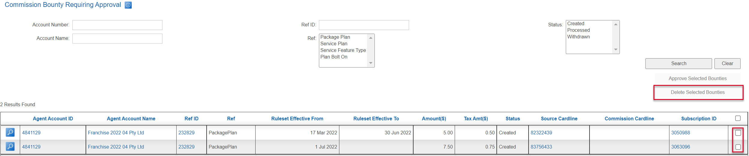The width and height of the screenshot is (749, 156).
Task: Click the info icon beside page title
Action: coord(128,5)
